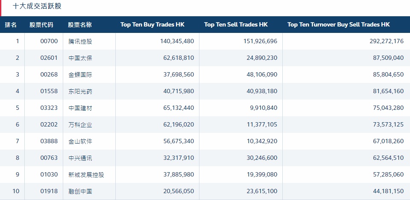Image resolution: width=410 pixels, height=200 pixels.
Task: Sort by Top Ten Sell Trades HK
Action: coord(236,25)
